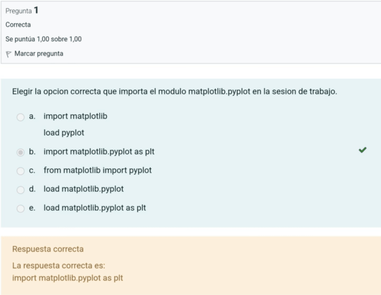Click answer text 'import matplotlib' in option a

[x=75, y=117]
